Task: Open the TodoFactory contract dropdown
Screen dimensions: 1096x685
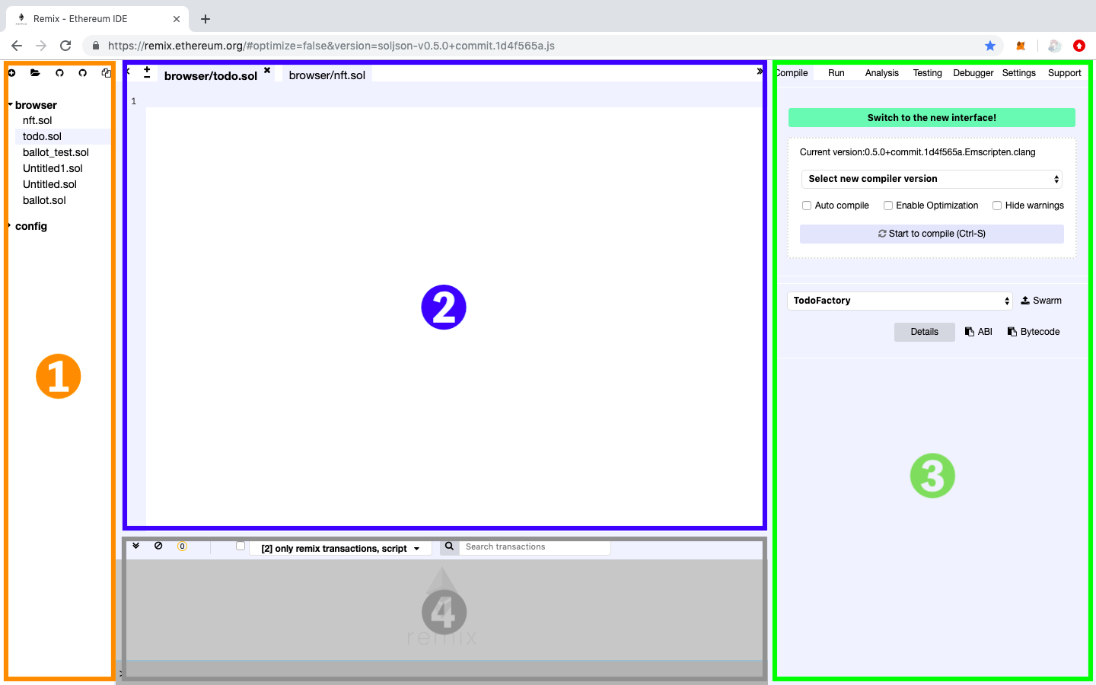Action: pos(900,300)
